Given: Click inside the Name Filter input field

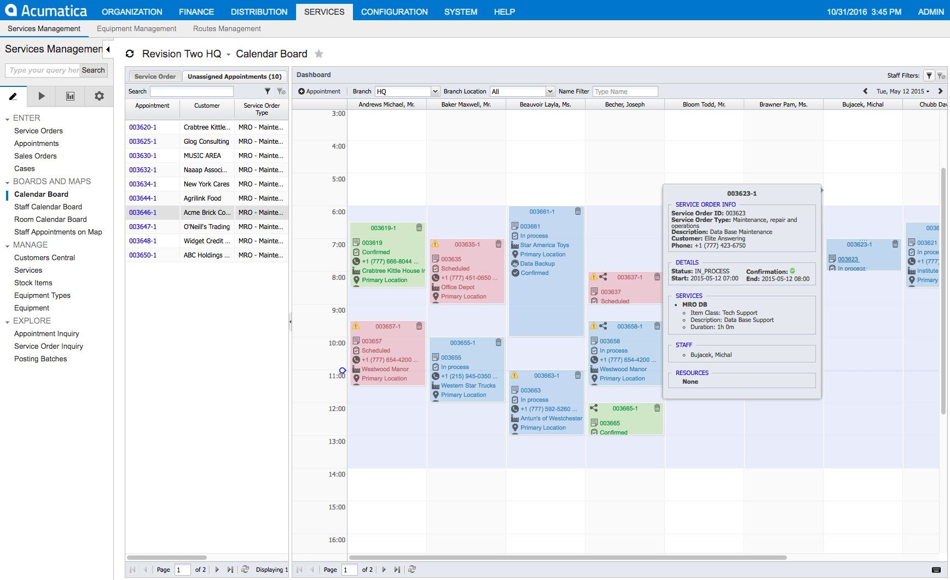Looking at the screenshot, I should [x=624, y=91].
